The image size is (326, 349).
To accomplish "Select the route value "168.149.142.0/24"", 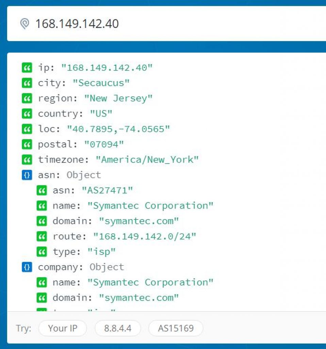I will click(x=145, y=237).
